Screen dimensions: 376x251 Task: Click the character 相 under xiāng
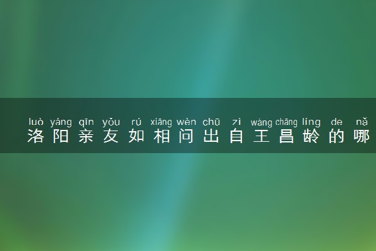click(162, 136)
